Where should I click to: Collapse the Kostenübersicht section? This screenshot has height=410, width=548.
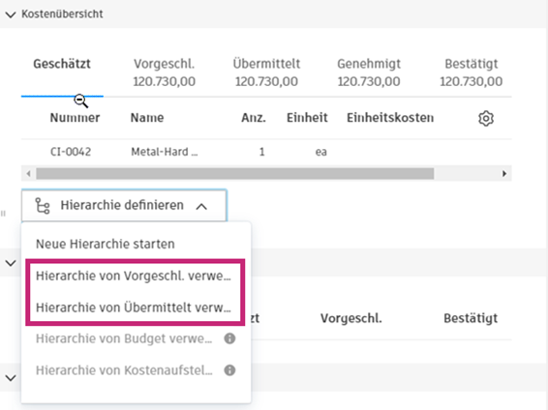(11, 15)
